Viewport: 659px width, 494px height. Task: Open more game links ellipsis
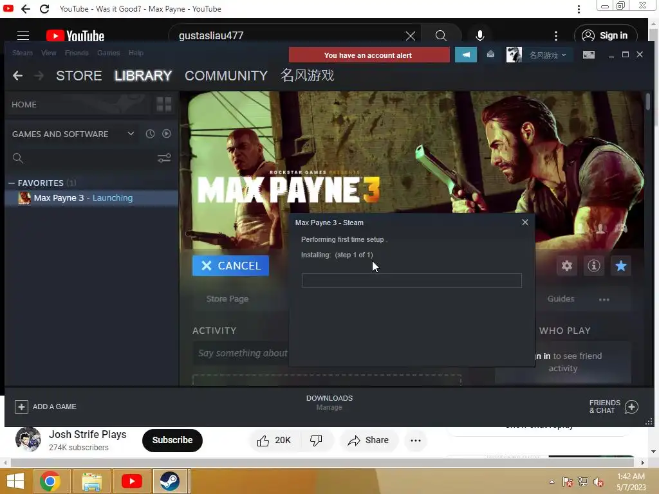pos(604,300)
